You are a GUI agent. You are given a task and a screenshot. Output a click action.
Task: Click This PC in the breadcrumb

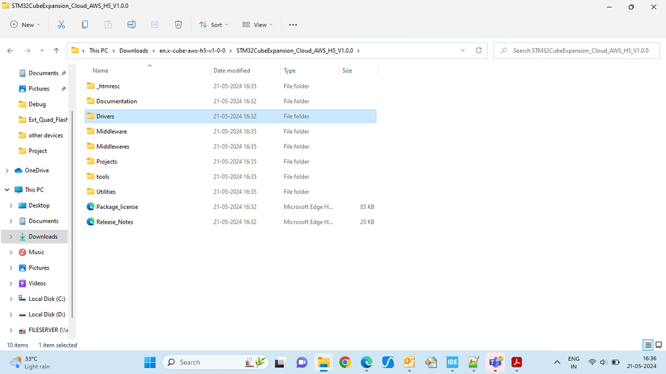click(99, 51)
